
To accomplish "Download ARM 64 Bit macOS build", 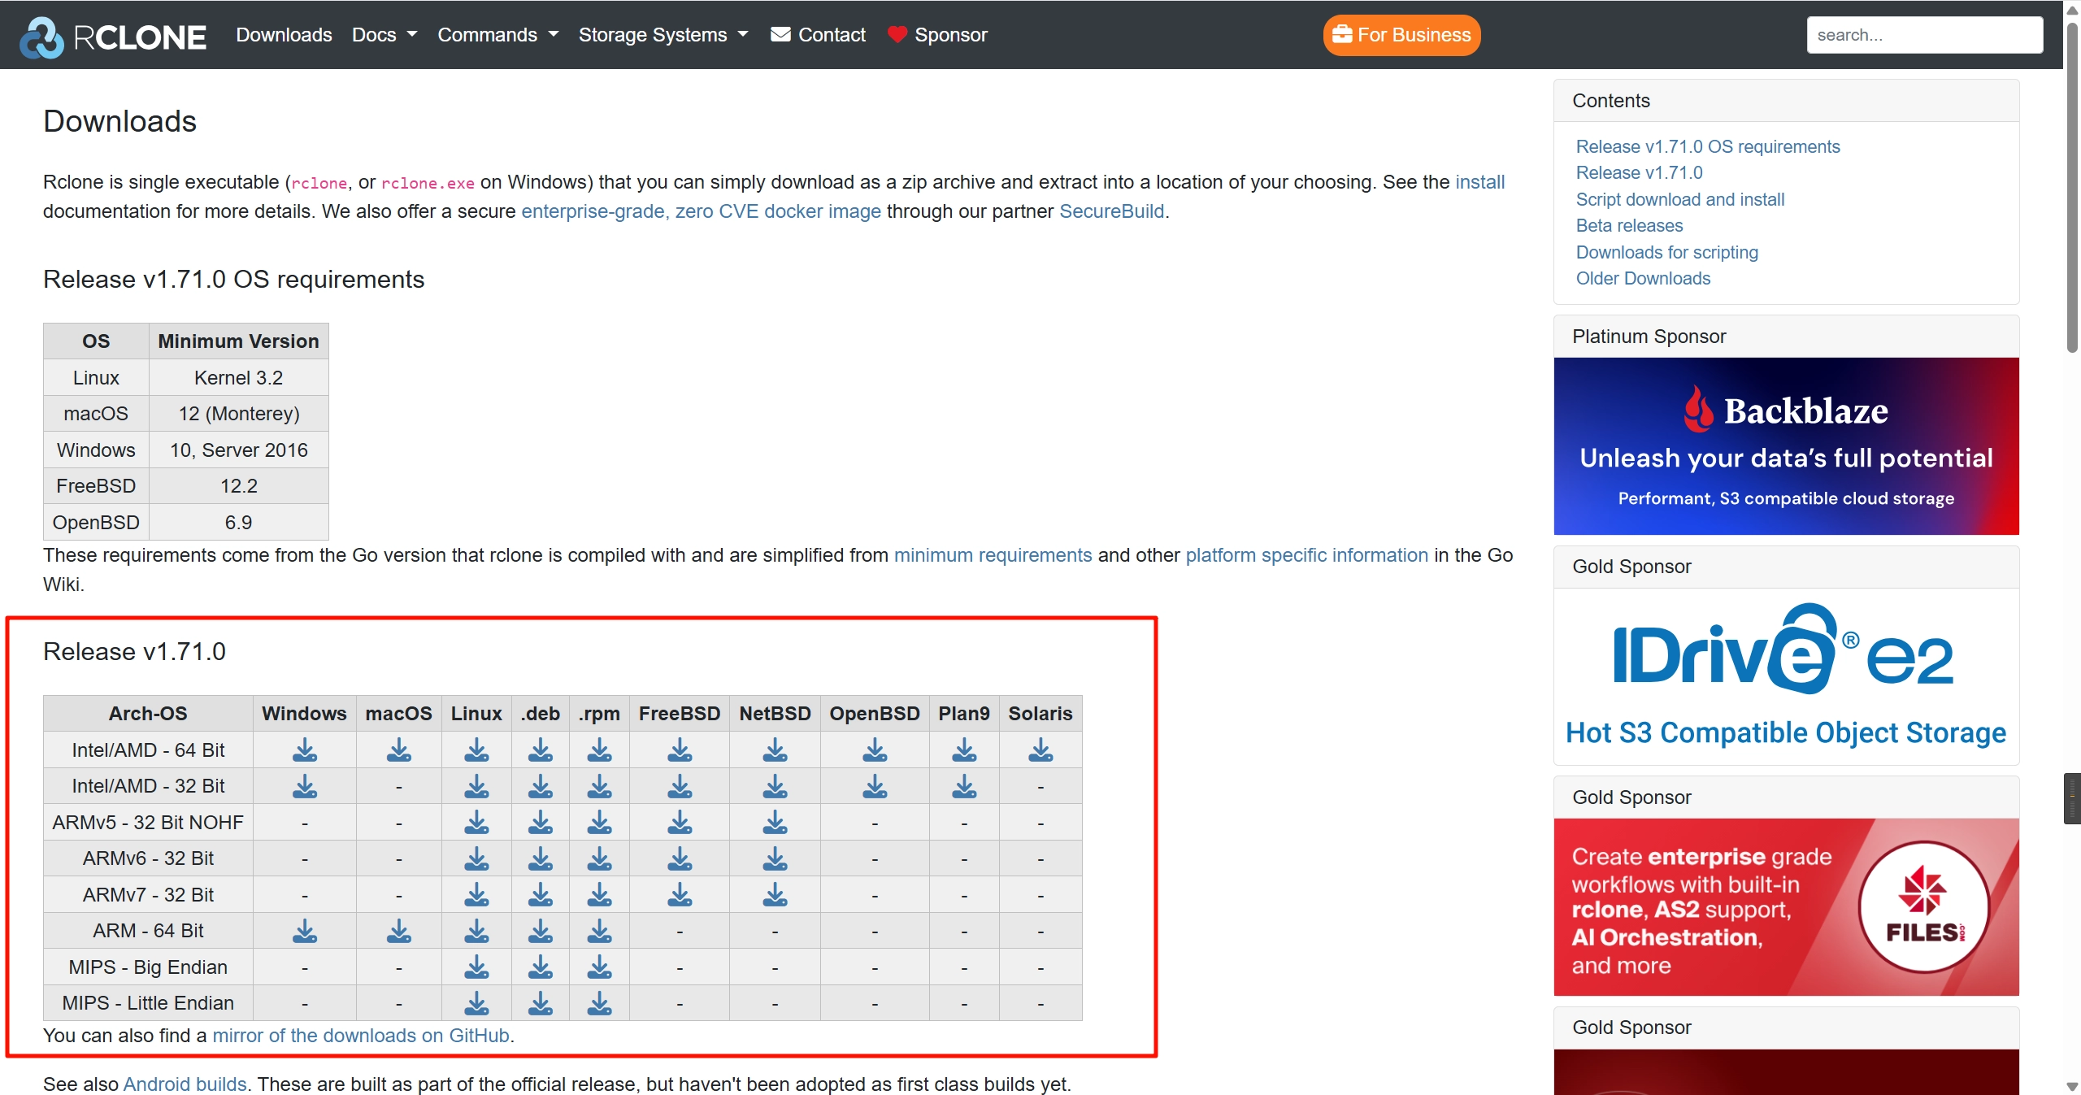I will (398, 931).
